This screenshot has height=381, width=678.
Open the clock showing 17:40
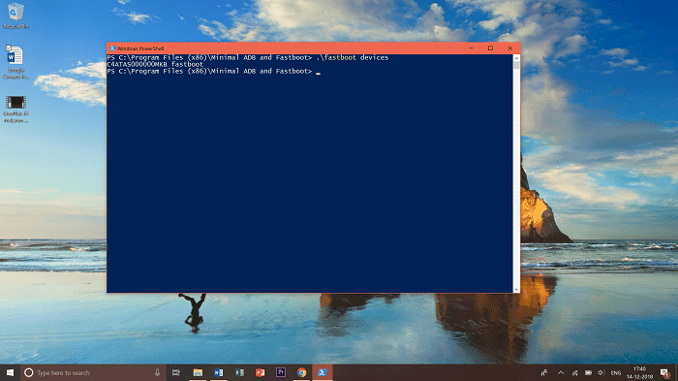[x=639, y=373]
